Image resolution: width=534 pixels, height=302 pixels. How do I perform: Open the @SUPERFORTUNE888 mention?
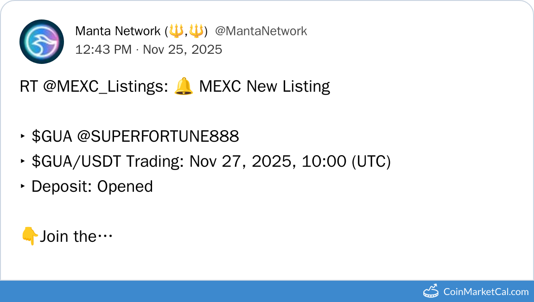coord(158,137)
